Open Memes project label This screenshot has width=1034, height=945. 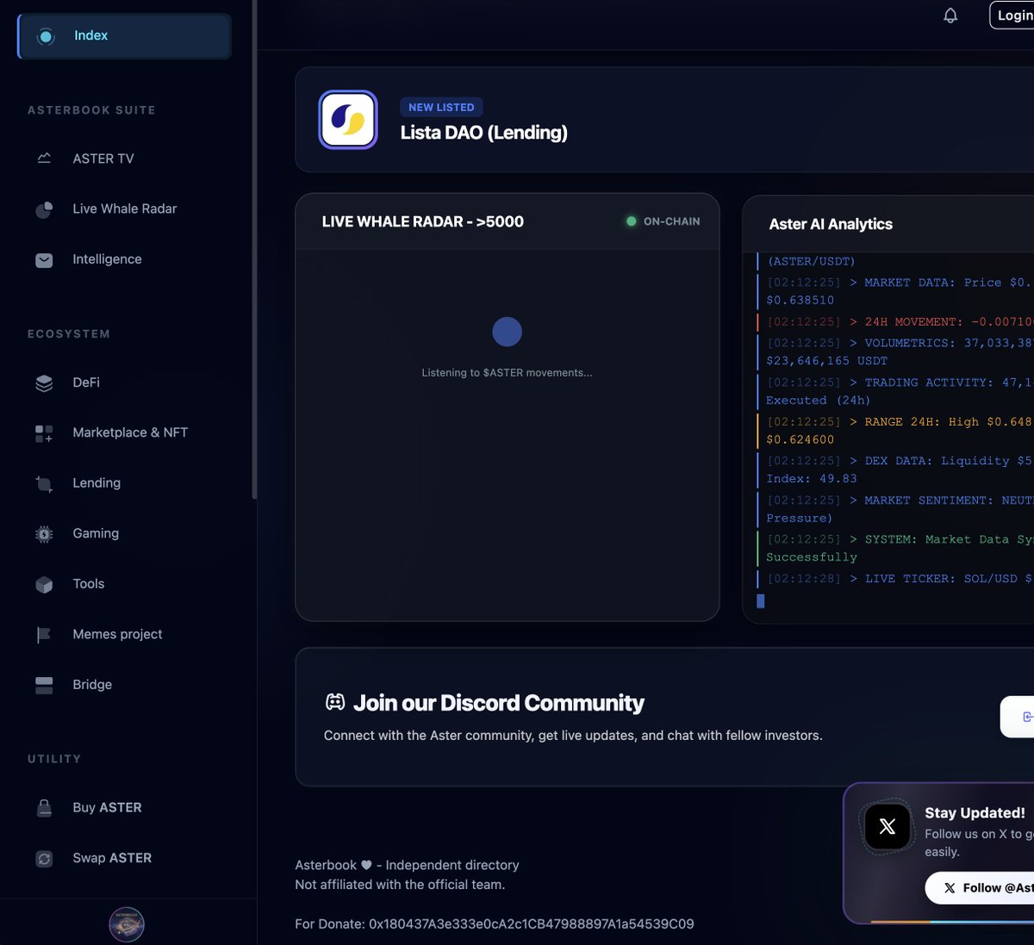[117, 634]
